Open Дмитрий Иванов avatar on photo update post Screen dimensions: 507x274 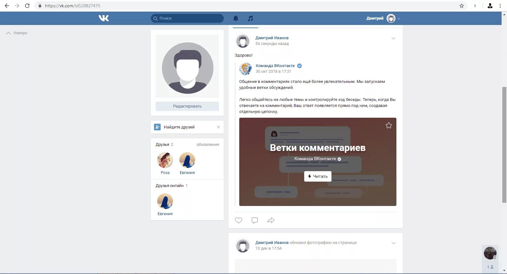tap(243, 246)
